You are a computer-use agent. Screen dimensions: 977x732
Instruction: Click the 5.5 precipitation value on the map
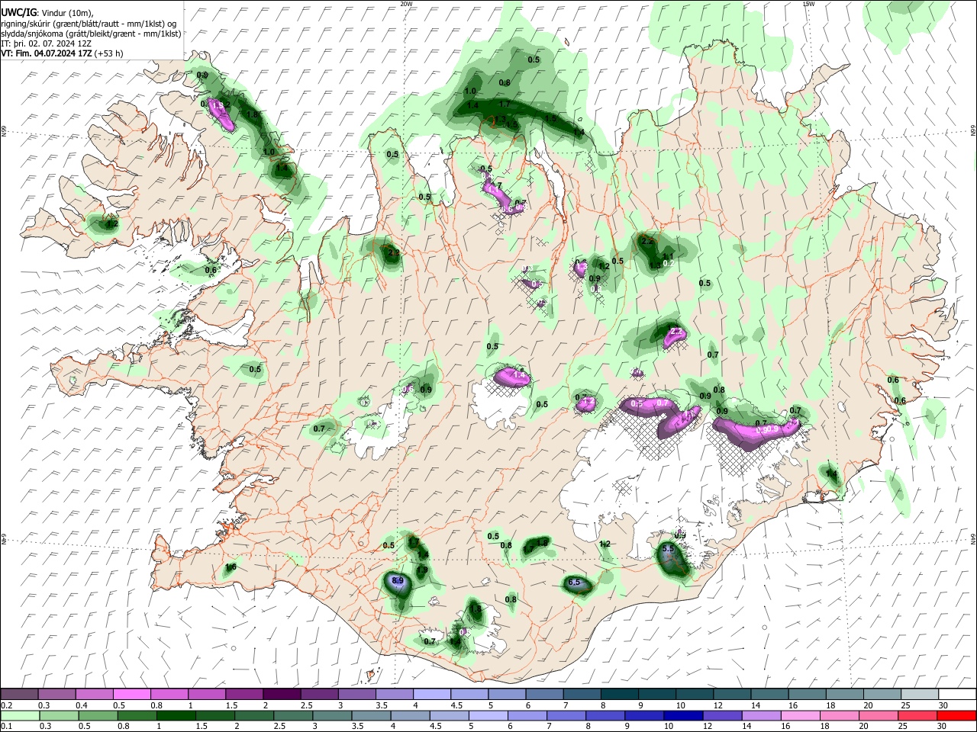667,549
